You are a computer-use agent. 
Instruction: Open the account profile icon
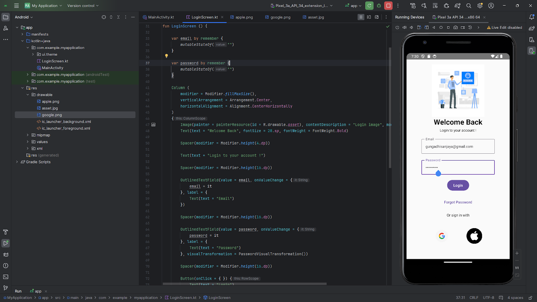click(x=491, y=6)
